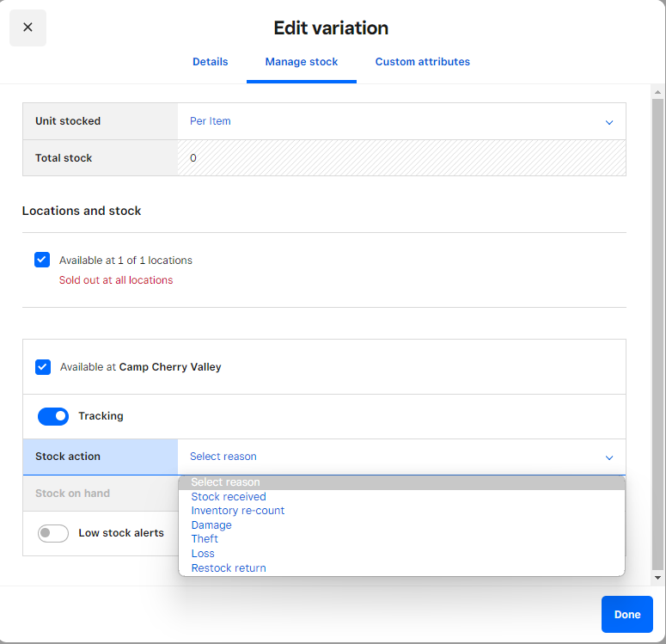Click the Locations and stock heading

click(x=82, y=211)
